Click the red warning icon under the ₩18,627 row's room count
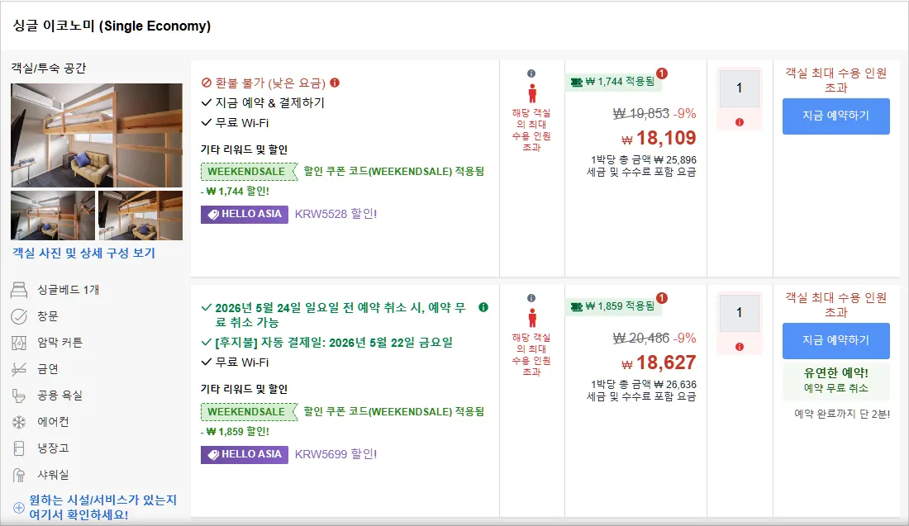This screenshot has height=526, width=909. click(x=739, y=347)
